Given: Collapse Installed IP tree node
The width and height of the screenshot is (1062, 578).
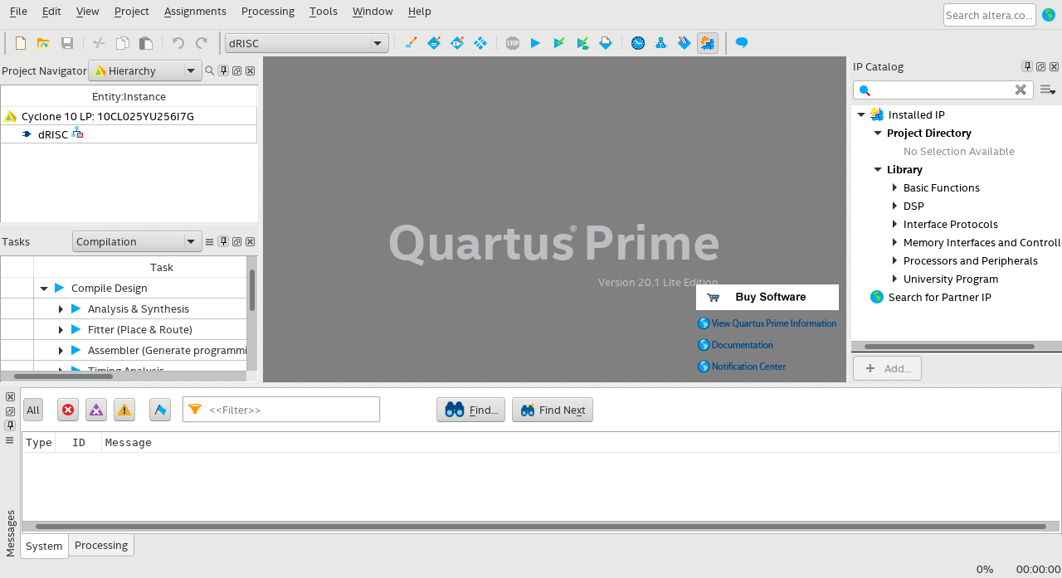Looking at the screenshot, I should pyautogui.click(x=861, y=115).
